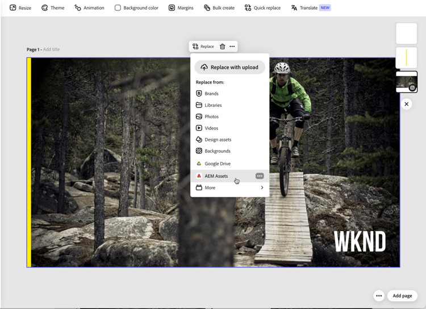
Task: Open the Resize tool
Action: pos(20,8)
